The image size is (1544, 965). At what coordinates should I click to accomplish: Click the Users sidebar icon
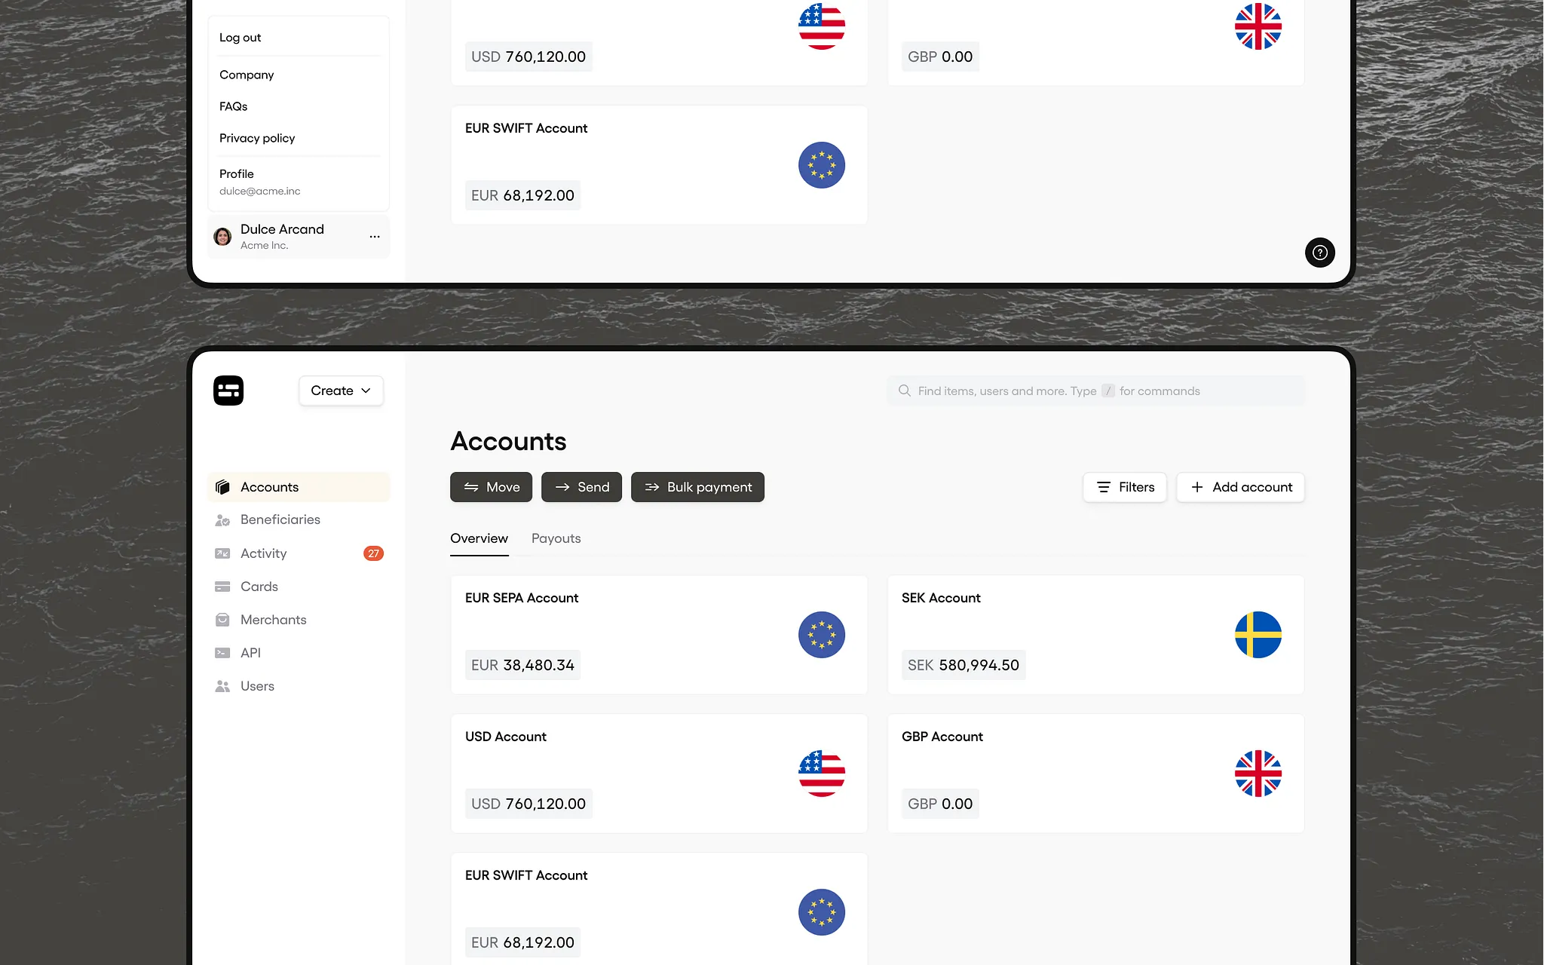pyautogui.click(x=222, y=686)
